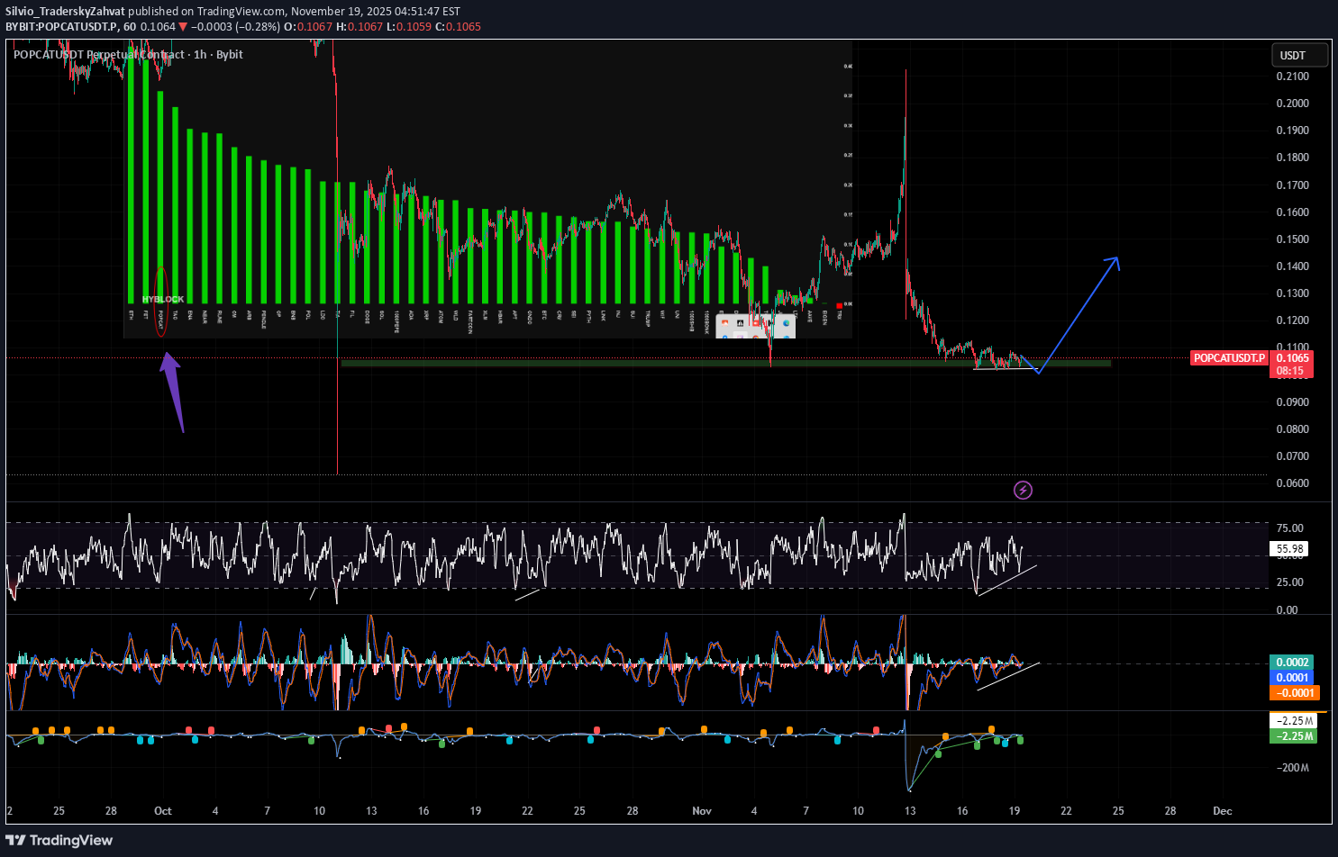Image resolution: width=1338 pixels, height=857 pixels.
Task: Click the red 0.1065 current price tag
Action: click(1292, 358)
